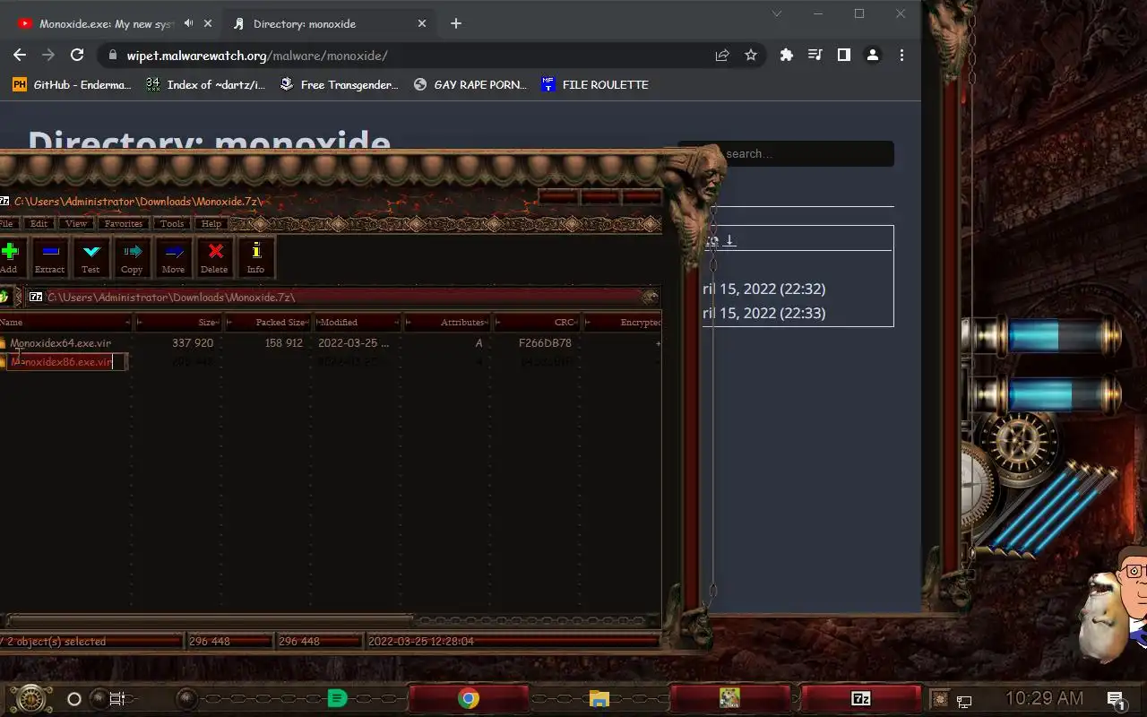Open the green Spotify taskbar icon
The width and height of the screenshot is (1147, 717).
[337, 699]
